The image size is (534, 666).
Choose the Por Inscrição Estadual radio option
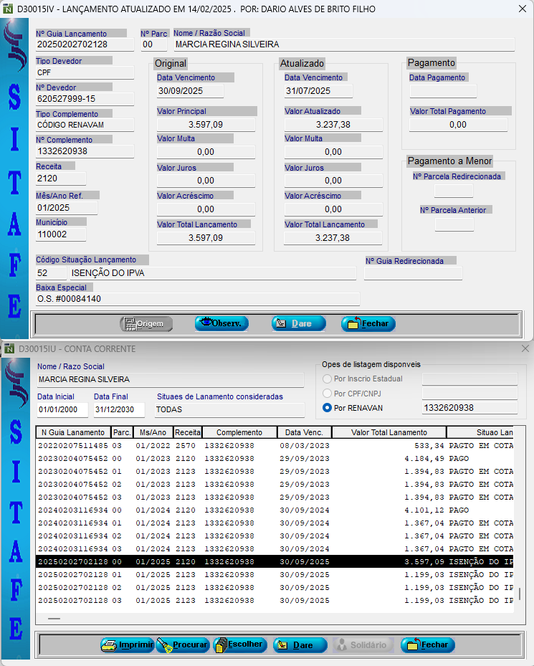(328, 379)
